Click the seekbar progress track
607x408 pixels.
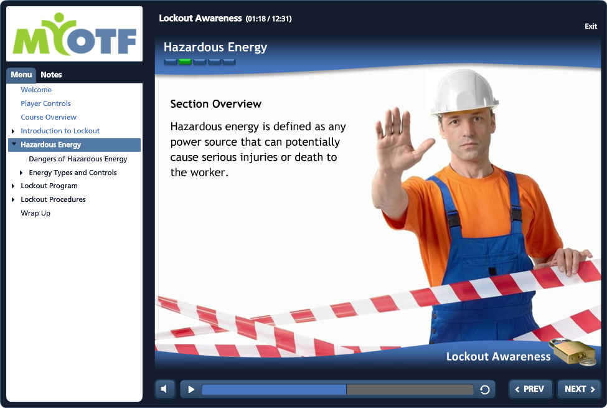point(337,389)
